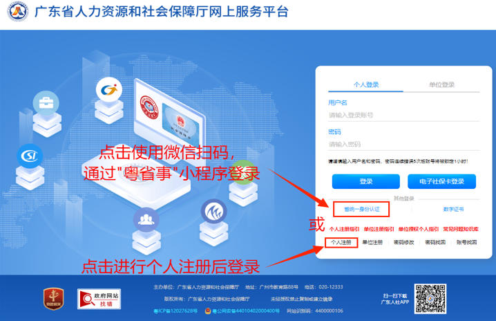The image size is (496, 321).
Task: Click the people group round icon
Action: click(x=146, y=219)
